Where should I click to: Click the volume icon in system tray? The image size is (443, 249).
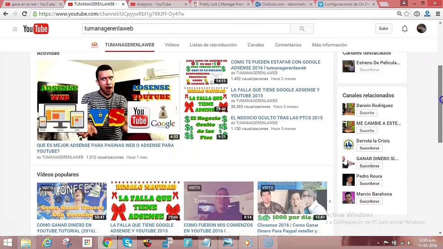409,243
